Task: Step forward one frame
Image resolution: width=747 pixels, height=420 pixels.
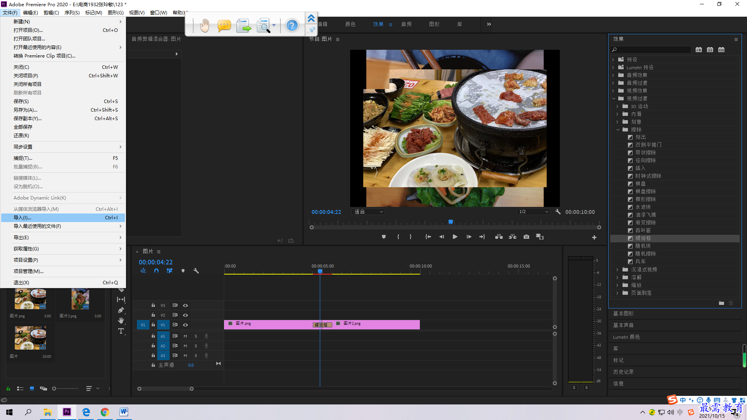Action: click(x=469, y=237)
